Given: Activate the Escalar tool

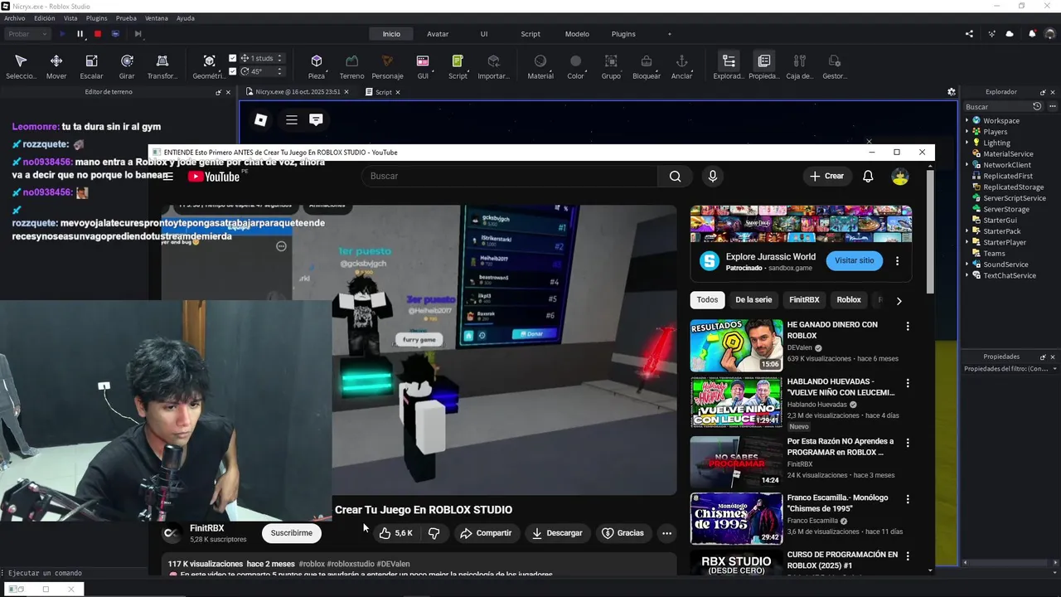Looking at the screenshot, I should (91, 66).
